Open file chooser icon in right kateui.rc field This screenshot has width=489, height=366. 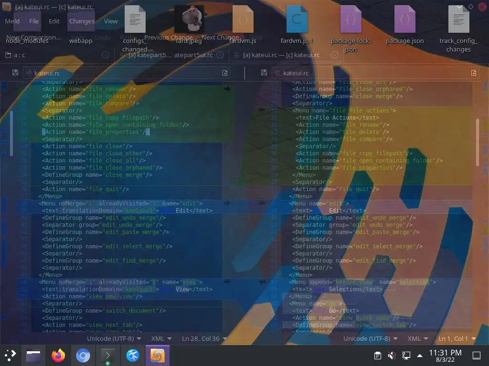473,73
